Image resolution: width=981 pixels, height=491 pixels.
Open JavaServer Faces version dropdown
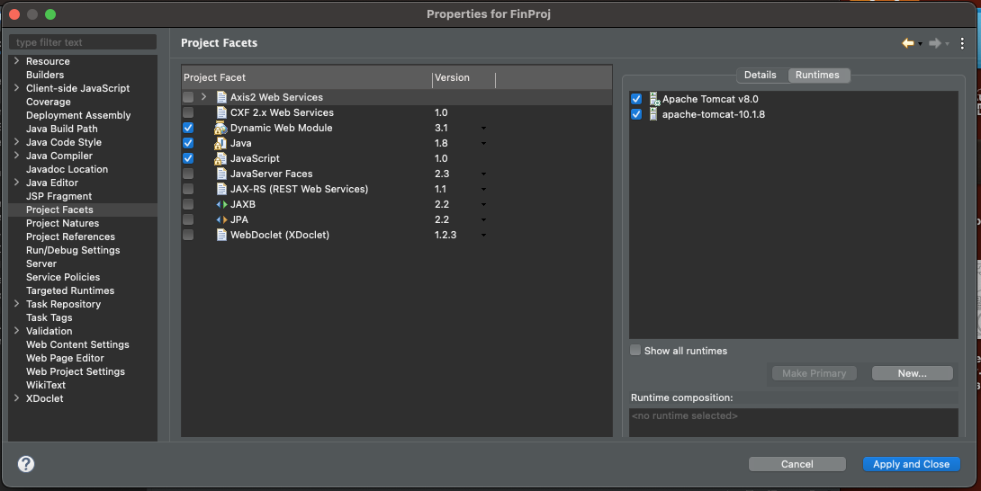pyautogui.click(x=483, y=174)
